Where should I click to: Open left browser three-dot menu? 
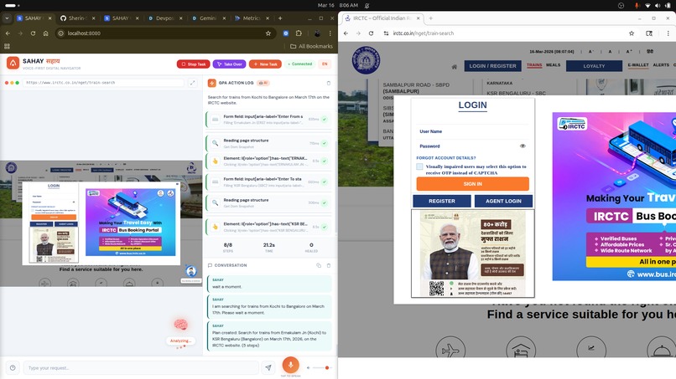point(330,33)
